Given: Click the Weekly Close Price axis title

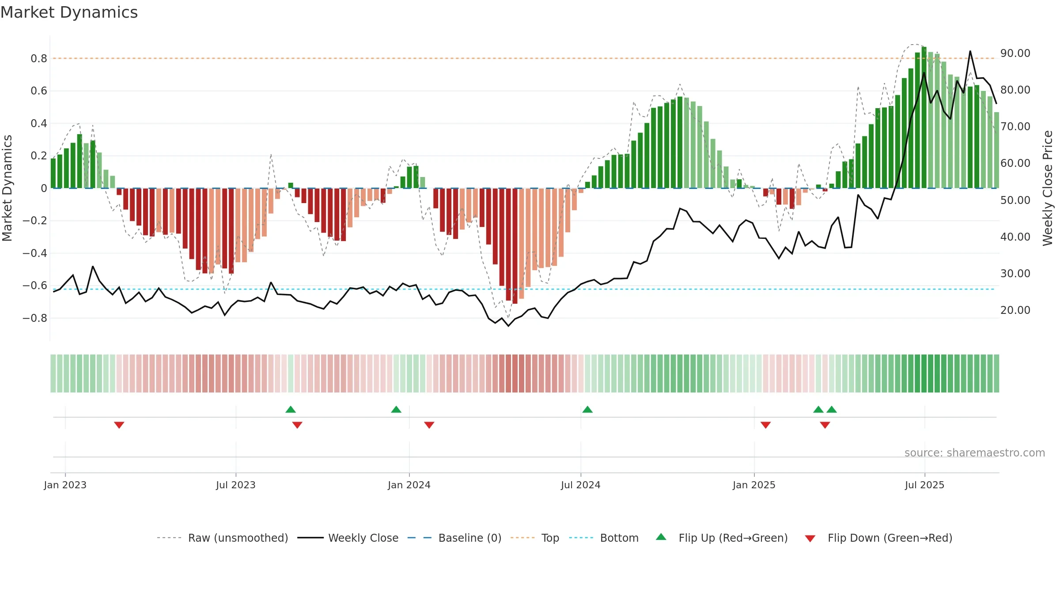Looking at the screenshot, I should point(1048,188).
